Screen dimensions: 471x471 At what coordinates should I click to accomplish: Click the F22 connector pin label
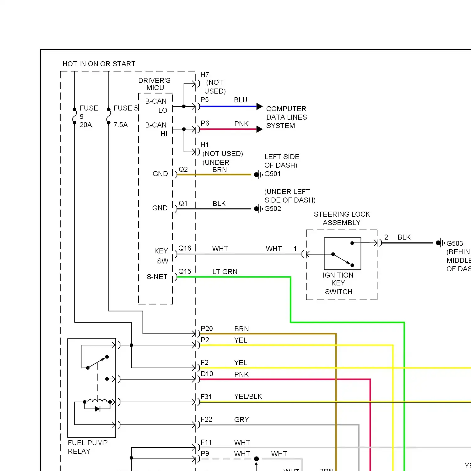coord(207,419)
